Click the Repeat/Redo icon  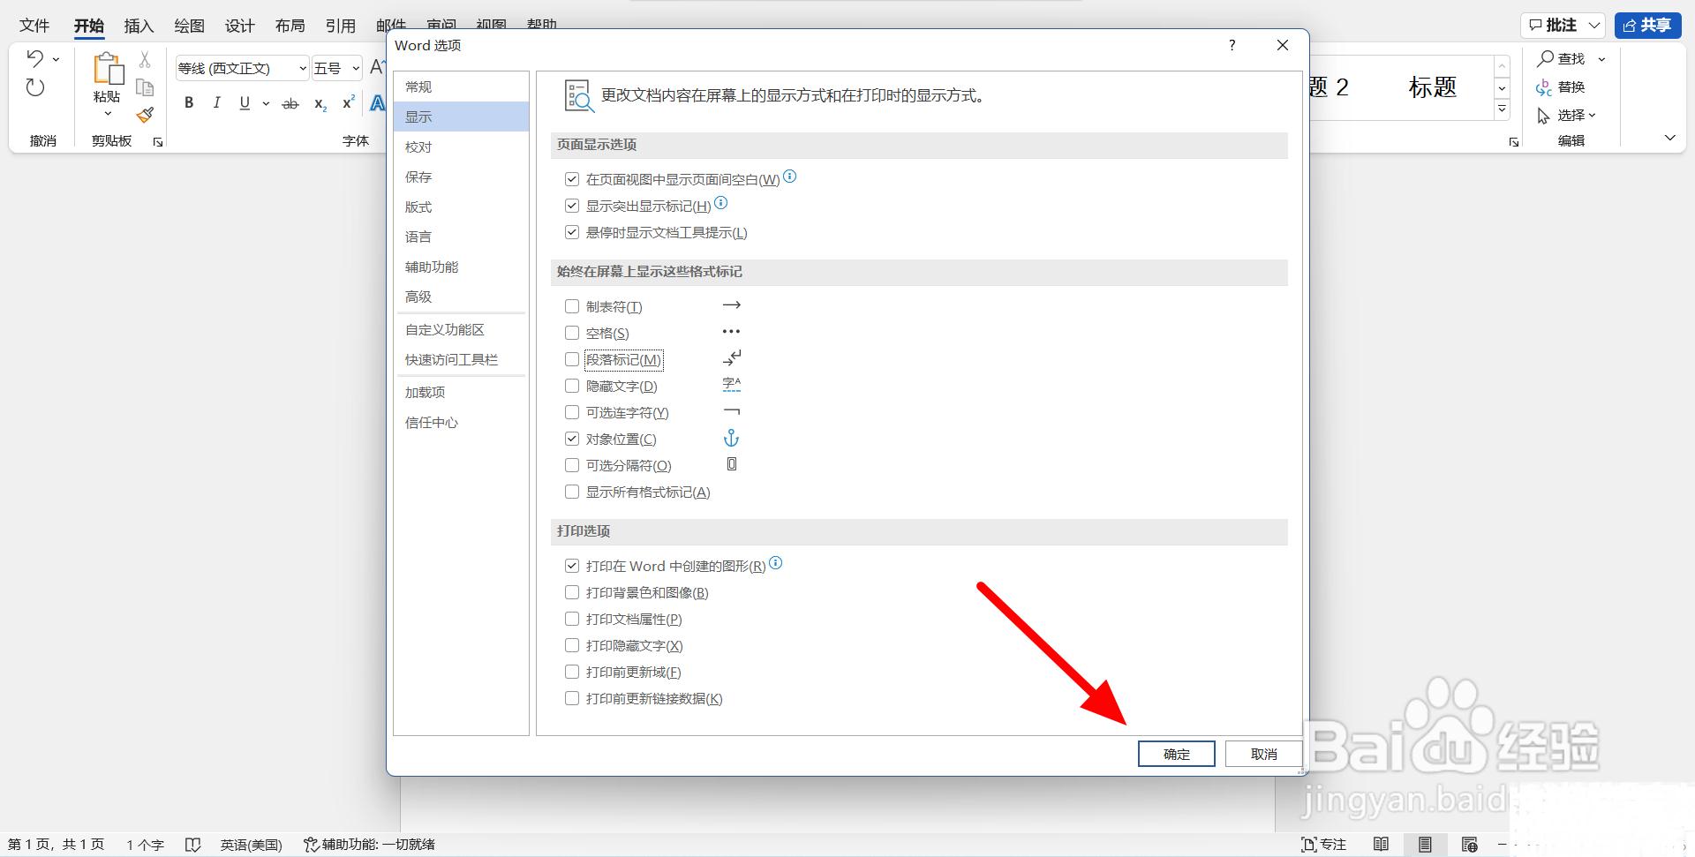(x=35, y=87)
